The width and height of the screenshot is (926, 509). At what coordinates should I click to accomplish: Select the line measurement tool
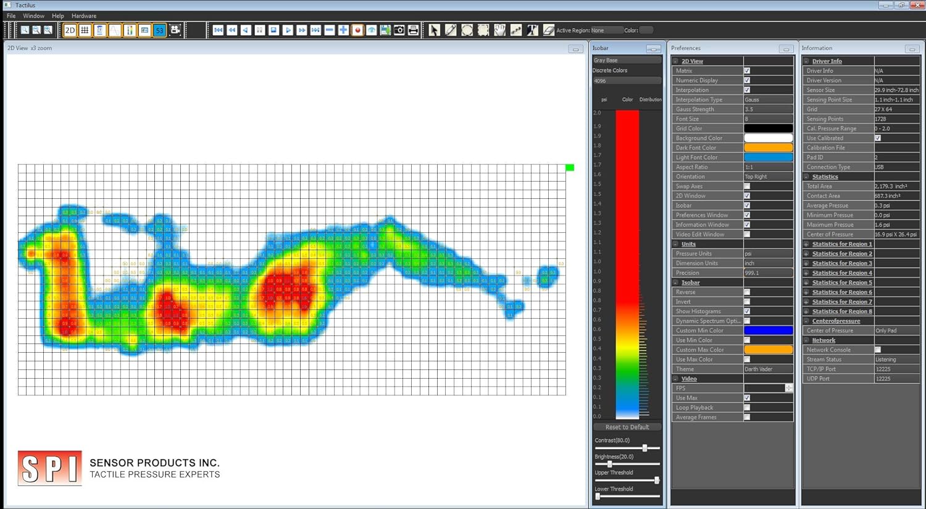[x=515, y=30]
